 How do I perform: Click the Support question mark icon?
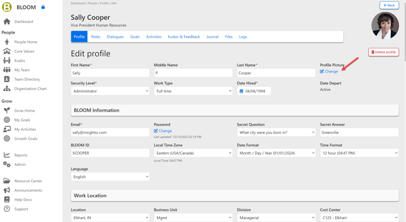coord(7,209)
